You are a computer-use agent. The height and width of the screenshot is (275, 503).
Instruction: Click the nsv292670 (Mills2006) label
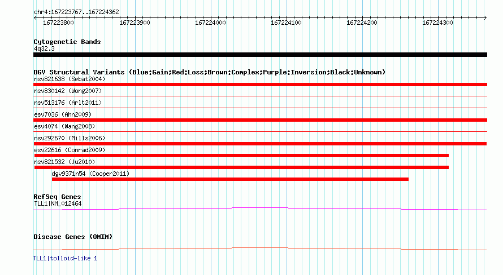[x=70, y=138]
